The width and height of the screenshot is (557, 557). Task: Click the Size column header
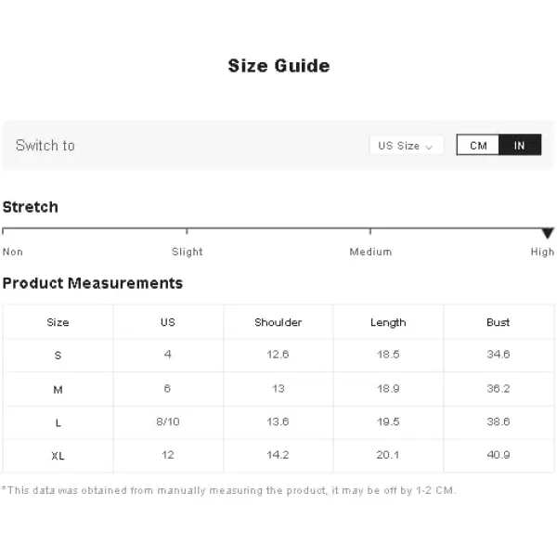coord(58,322)
